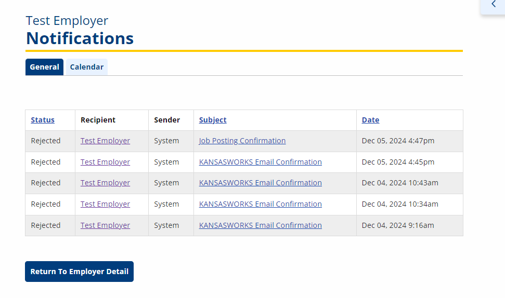Click the Dec 05, 2024 4:47pm date cell
The height and width of the screenshot is (298, 505).
tap(398, 141)
